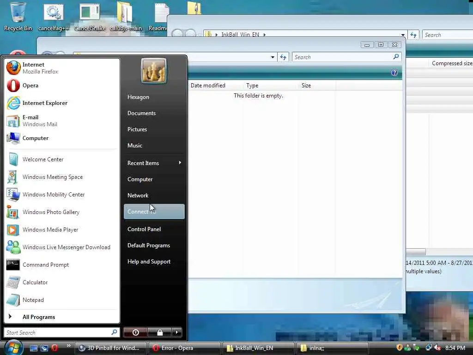
Task: Click the chess user account picture
Action: click(x=153, y=71)
